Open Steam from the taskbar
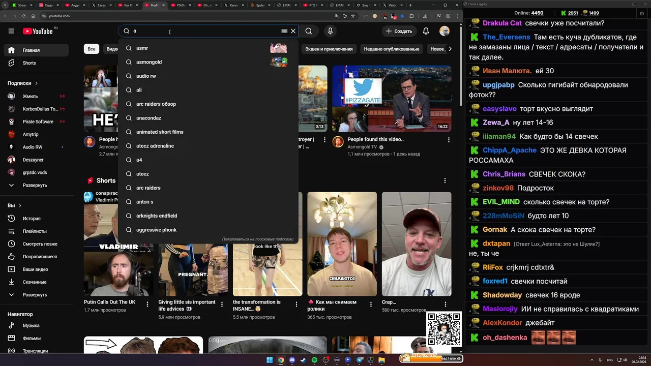This screenshot has width=651, height=366. [303, 360]
